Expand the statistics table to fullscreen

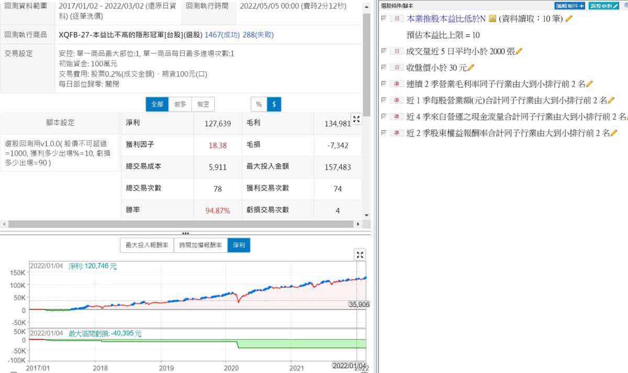click(356, 119)
